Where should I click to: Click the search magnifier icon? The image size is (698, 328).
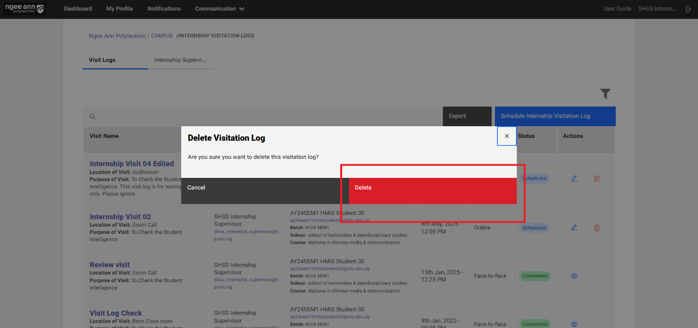click(x=92, y=116)
